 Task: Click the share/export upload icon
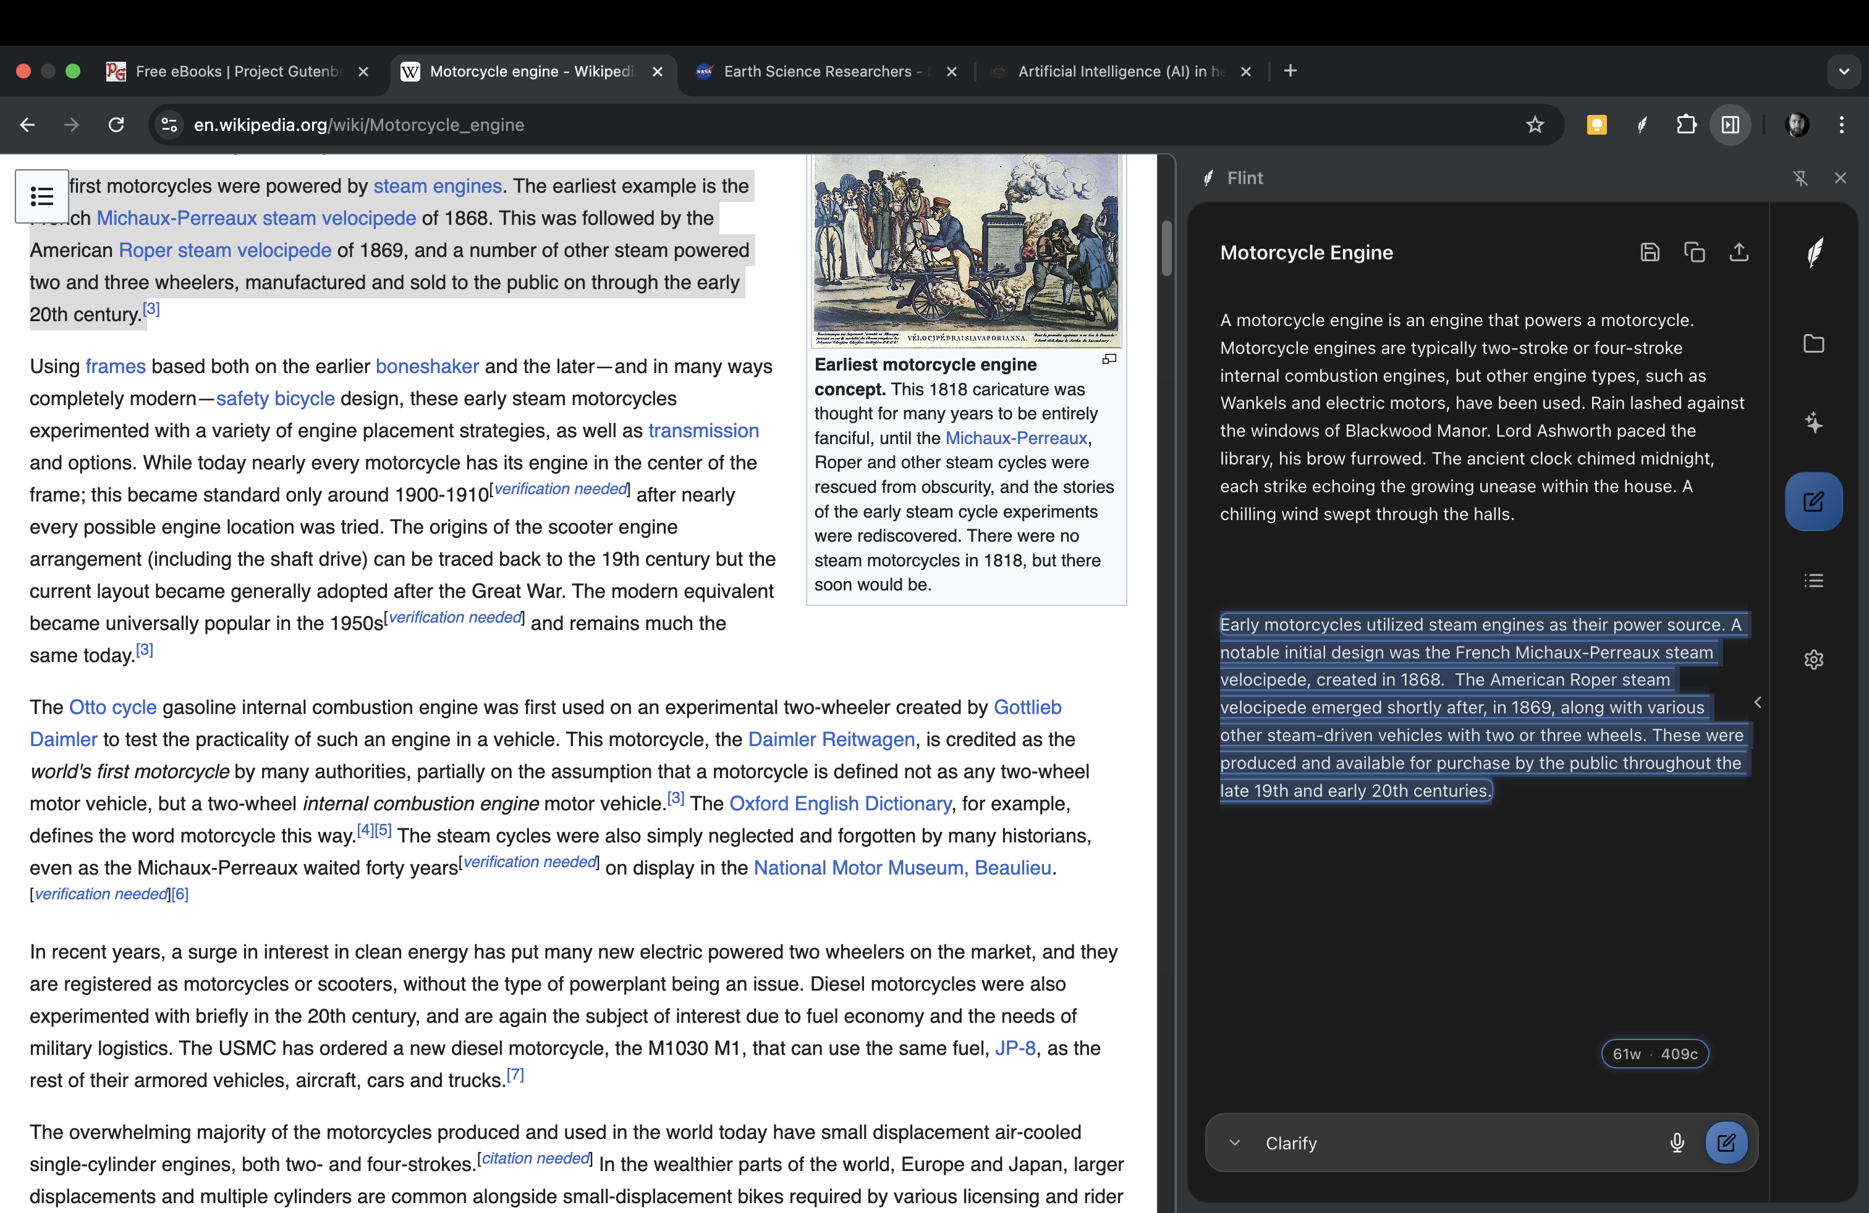pyautogui.click(x=1739, y=252)
